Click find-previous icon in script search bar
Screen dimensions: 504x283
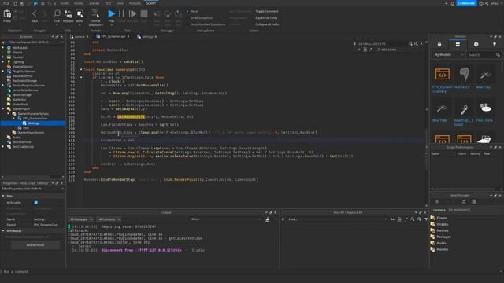(410, 44)
